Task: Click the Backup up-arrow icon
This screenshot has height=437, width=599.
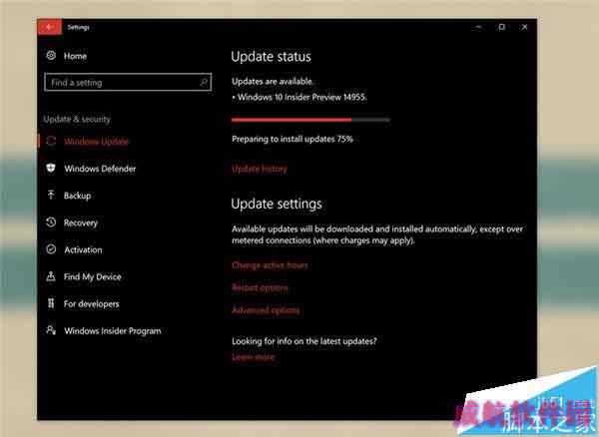Action: click(x=51, y=195)
